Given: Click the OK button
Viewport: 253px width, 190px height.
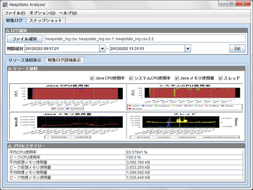Looking at the screenshot, I should [237, 49].
